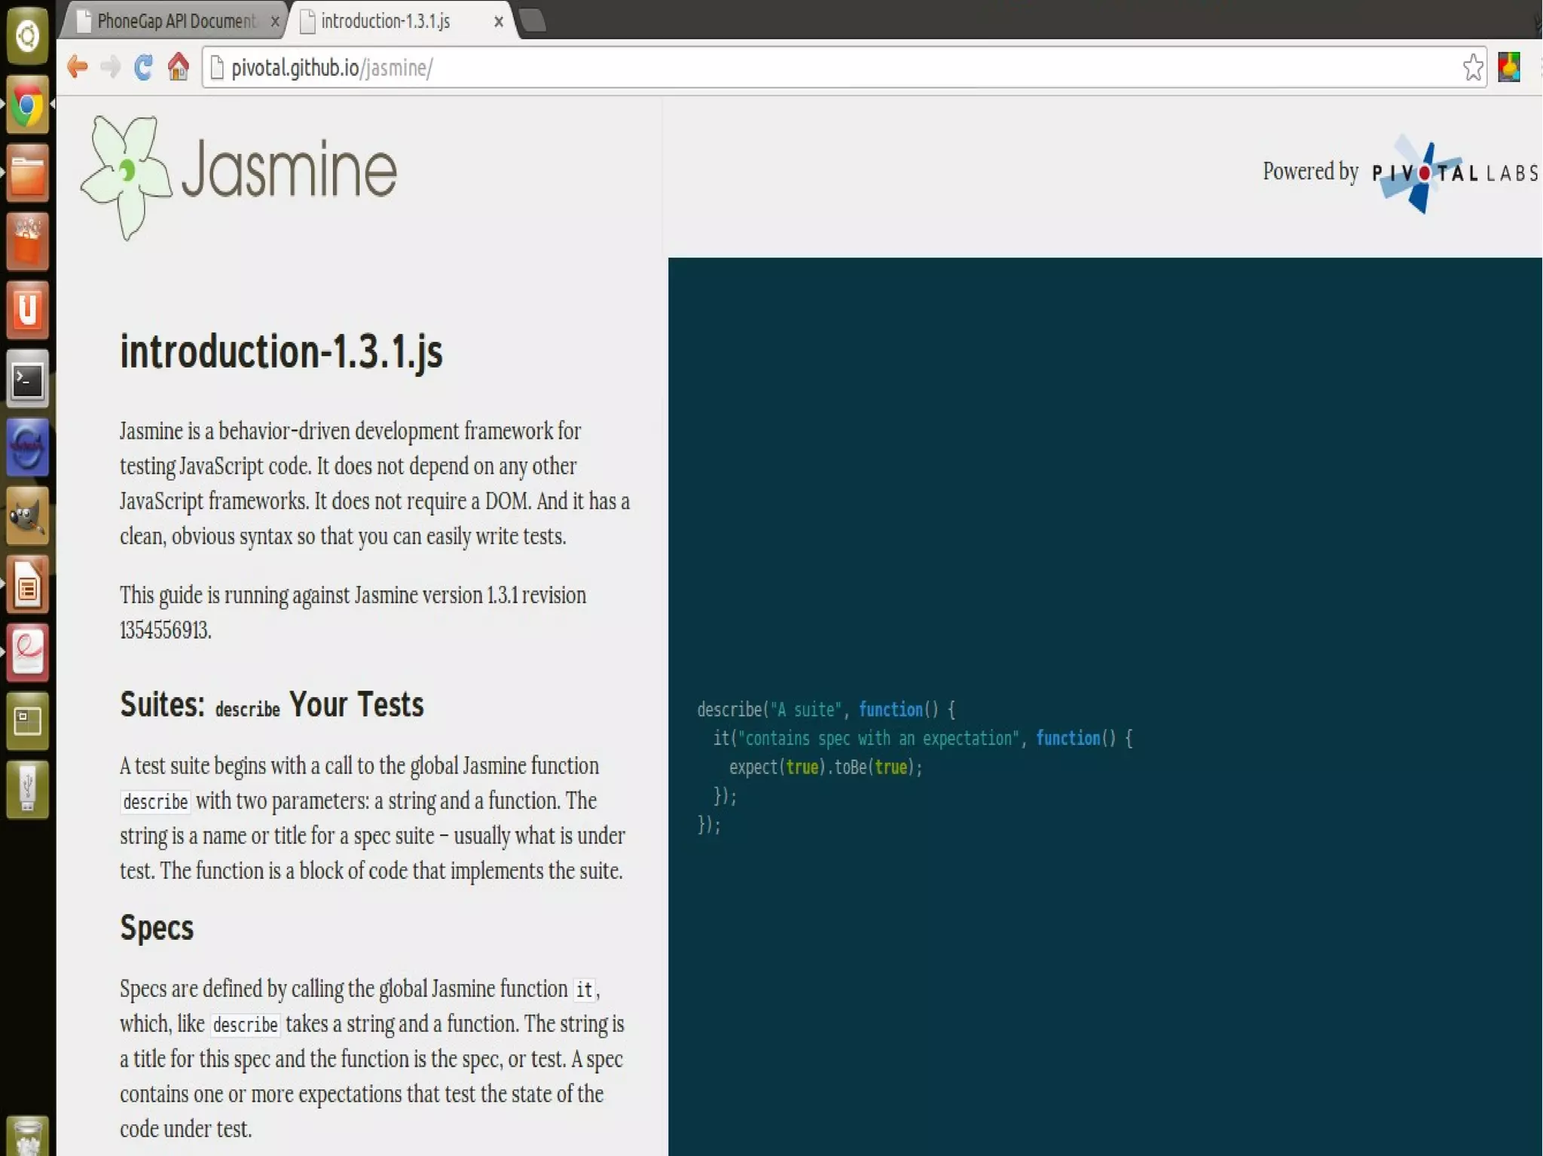The width and height of the screenshot is (1543, 1156).
Task: Click the browser forward arrow button
Action: click(111, 67)
